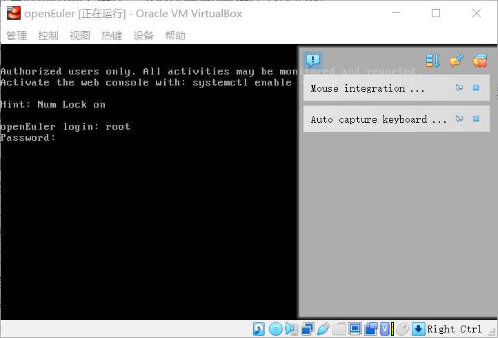Click the Hint: Num Lock on text
Screen dimensions: 498x338
tap(52, 105)
